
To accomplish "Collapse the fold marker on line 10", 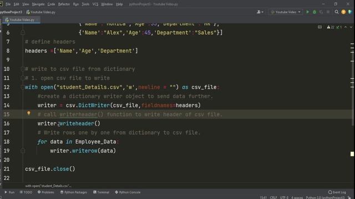I will [22, 69].
